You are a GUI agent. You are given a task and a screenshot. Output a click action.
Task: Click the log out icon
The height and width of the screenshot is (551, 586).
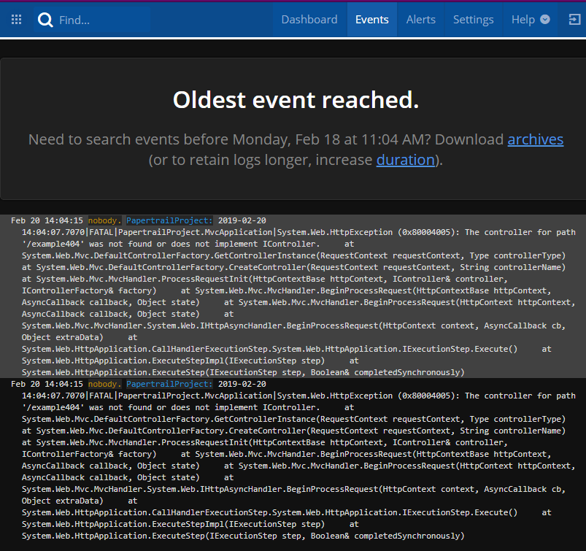click(x=574, y=20)
